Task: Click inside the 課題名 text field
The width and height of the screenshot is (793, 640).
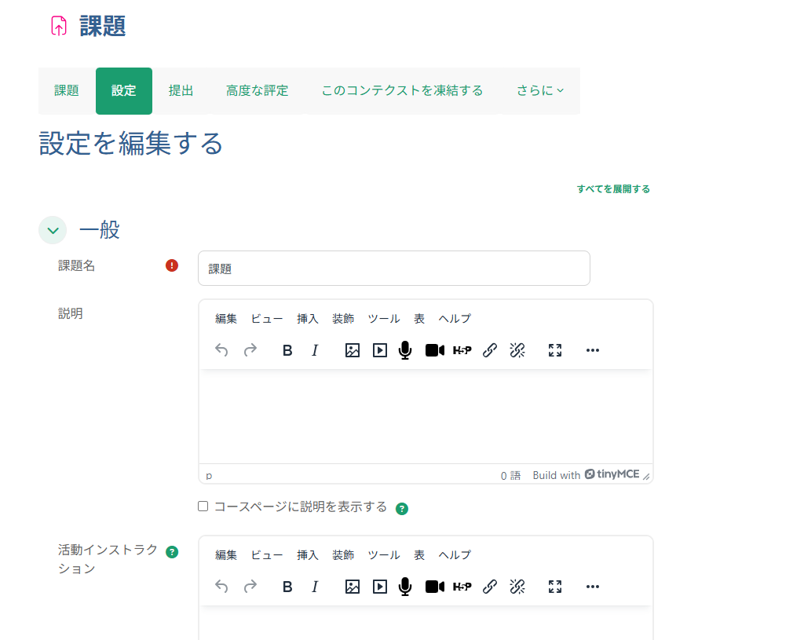Action: [x=393, y=268]
